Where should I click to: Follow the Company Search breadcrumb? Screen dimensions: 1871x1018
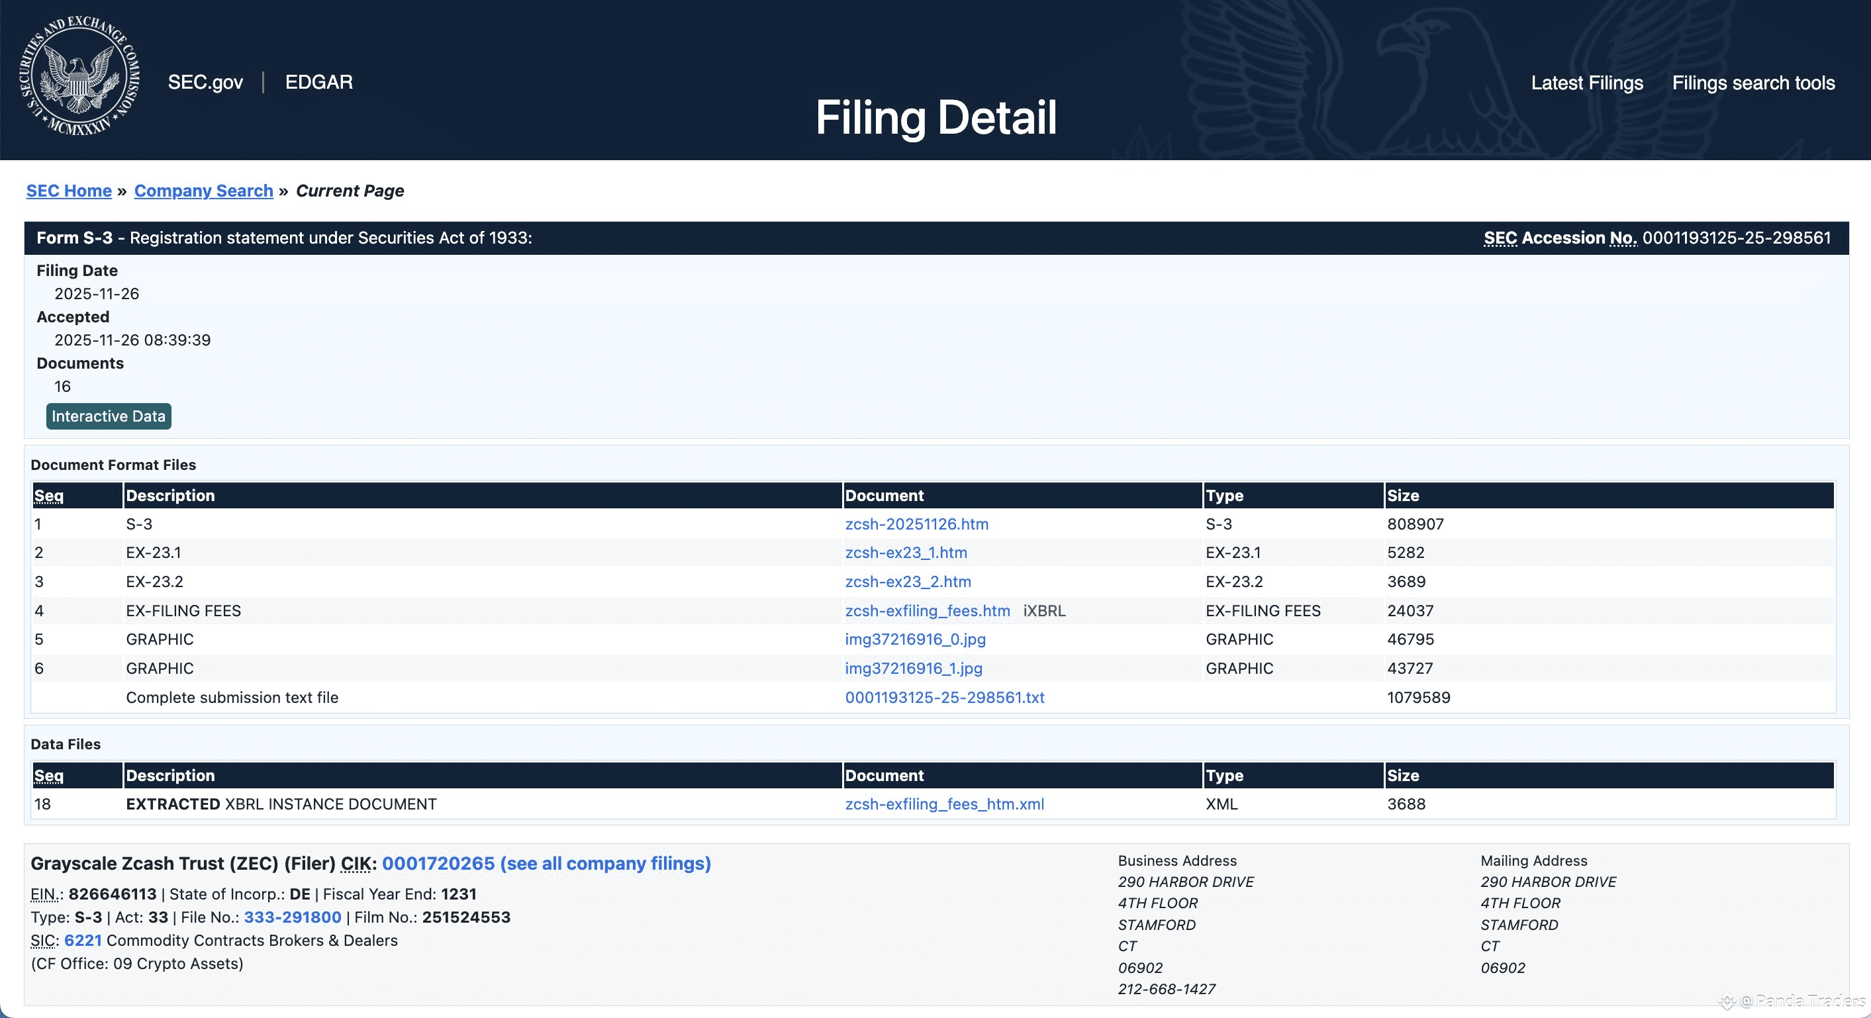pos(203,191)
